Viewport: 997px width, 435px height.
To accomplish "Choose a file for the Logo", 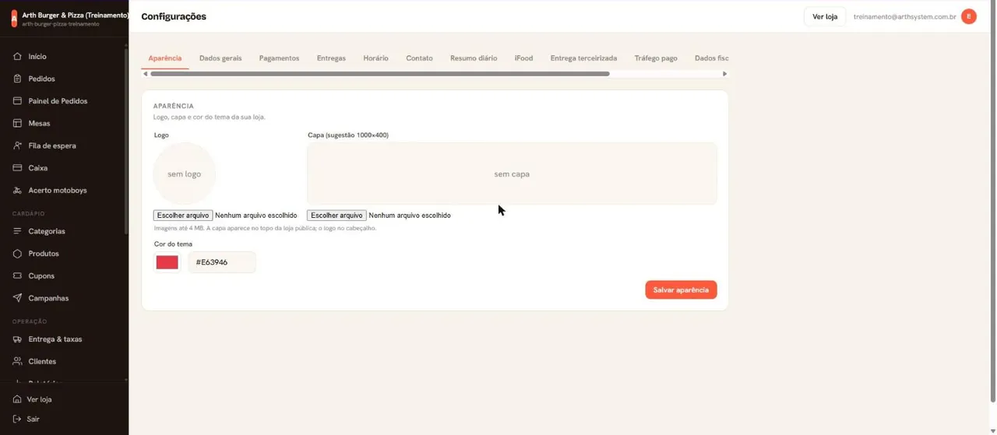I will coord(183,216).
